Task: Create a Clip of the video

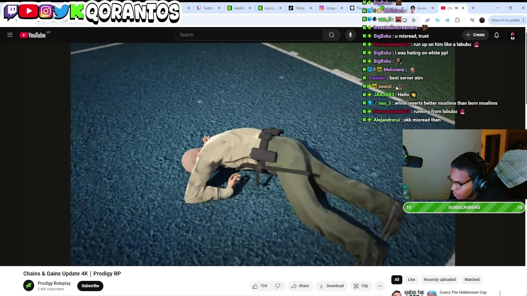Action: point(361,286)
